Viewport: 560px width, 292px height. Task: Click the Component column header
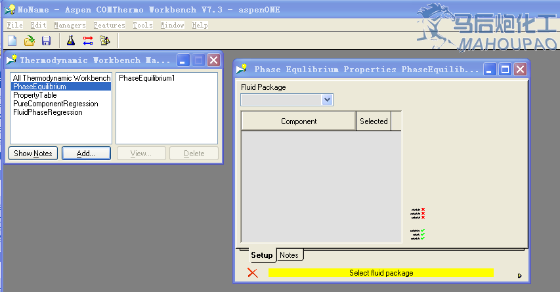tap(299, 121)
